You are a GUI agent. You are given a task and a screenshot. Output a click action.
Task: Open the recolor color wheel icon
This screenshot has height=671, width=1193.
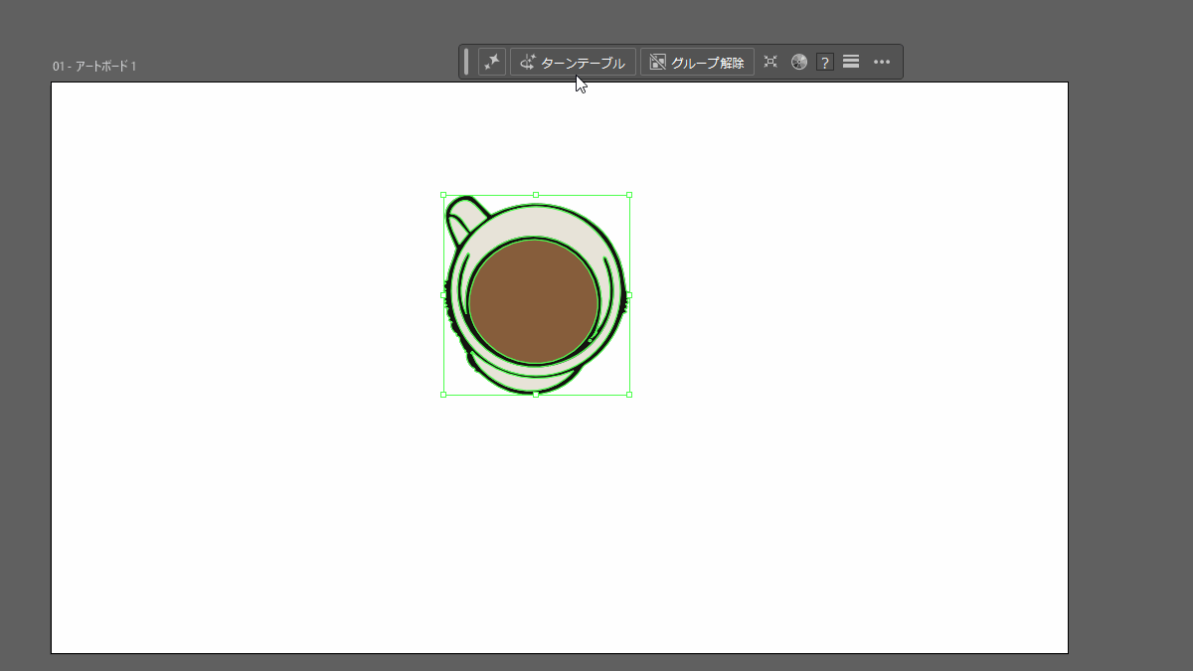pyautogui.click(x=798, y=62)
